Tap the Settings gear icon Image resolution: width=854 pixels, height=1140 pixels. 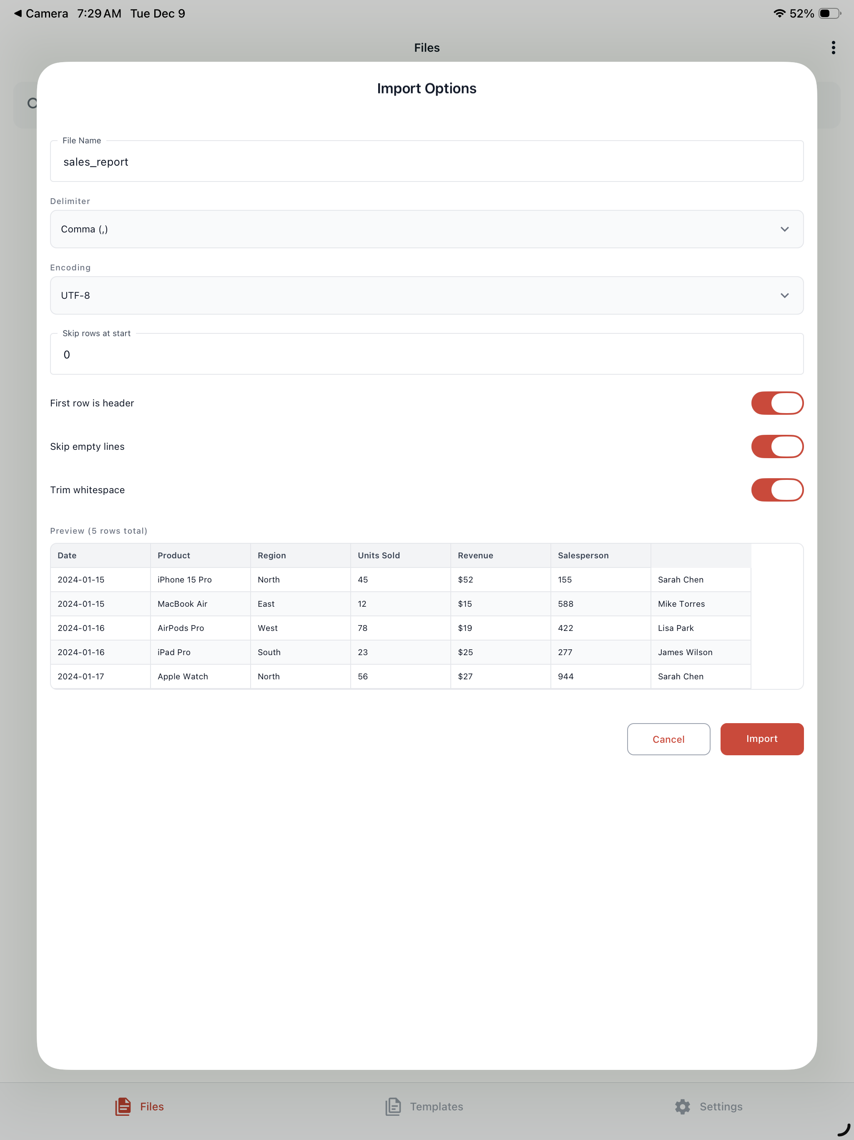click(x=683, y=1107)
